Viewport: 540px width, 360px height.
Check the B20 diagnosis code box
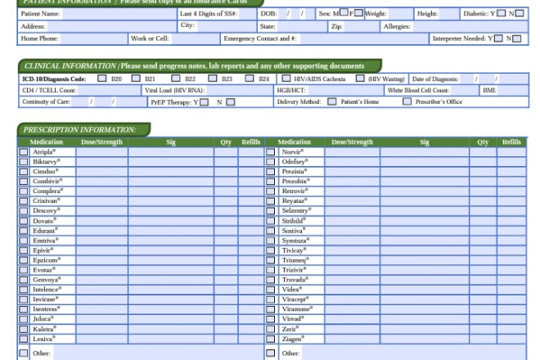(101, 79)
